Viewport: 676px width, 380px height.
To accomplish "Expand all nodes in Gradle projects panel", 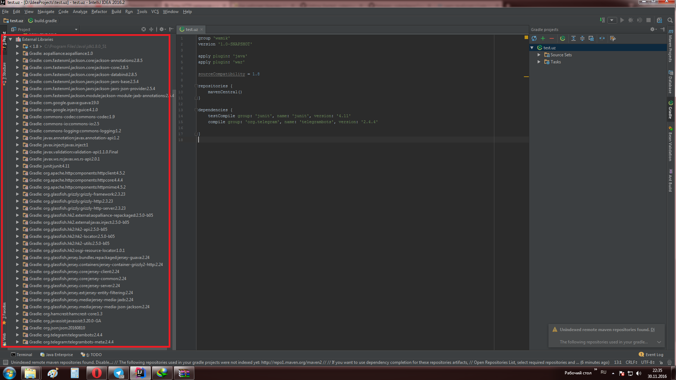I will pyautogui.click(x=574, y=38).
